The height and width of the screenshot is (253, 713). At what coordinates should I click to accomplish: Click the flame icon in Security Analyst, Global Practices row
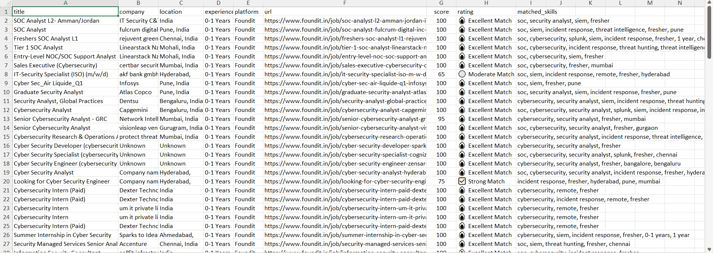click(x=462, y=101)
